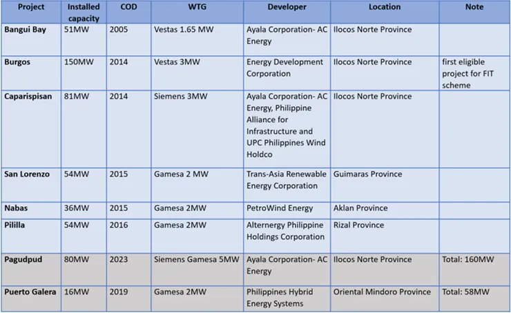Click the '2005' COD cell

pyautogui.click(x=128, y=39)
